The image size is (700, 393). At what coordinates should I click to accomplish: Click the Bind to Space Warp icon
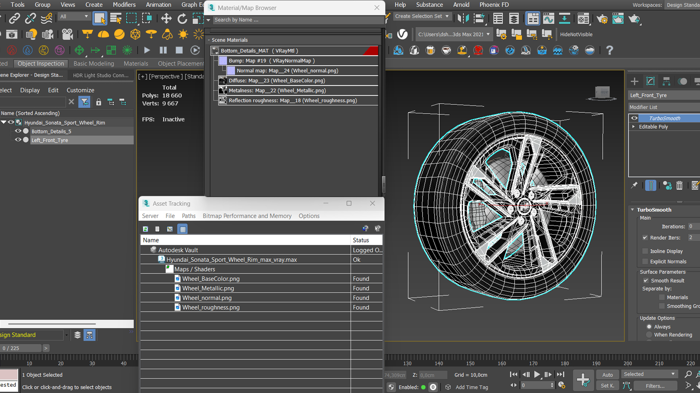[x=46, y=18]
